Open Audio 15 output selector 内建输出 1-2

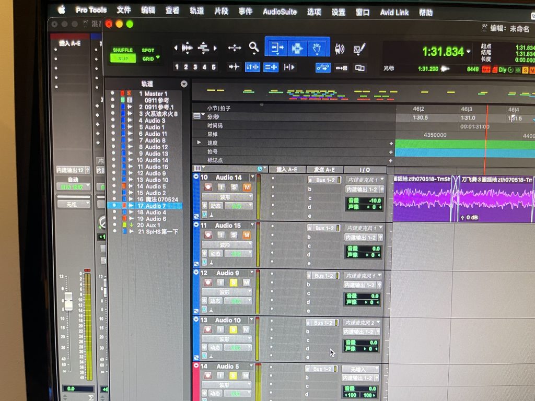tap(364, 238)
